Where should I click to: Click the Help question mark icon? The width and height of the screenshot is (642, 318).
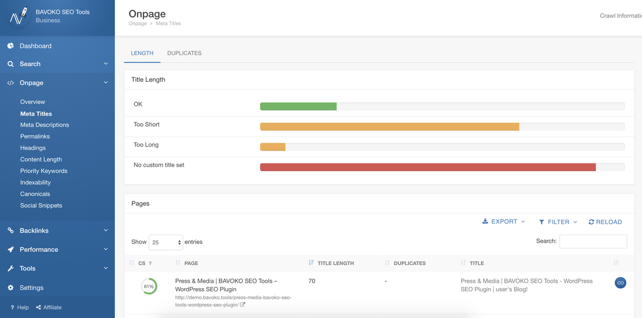12,307
